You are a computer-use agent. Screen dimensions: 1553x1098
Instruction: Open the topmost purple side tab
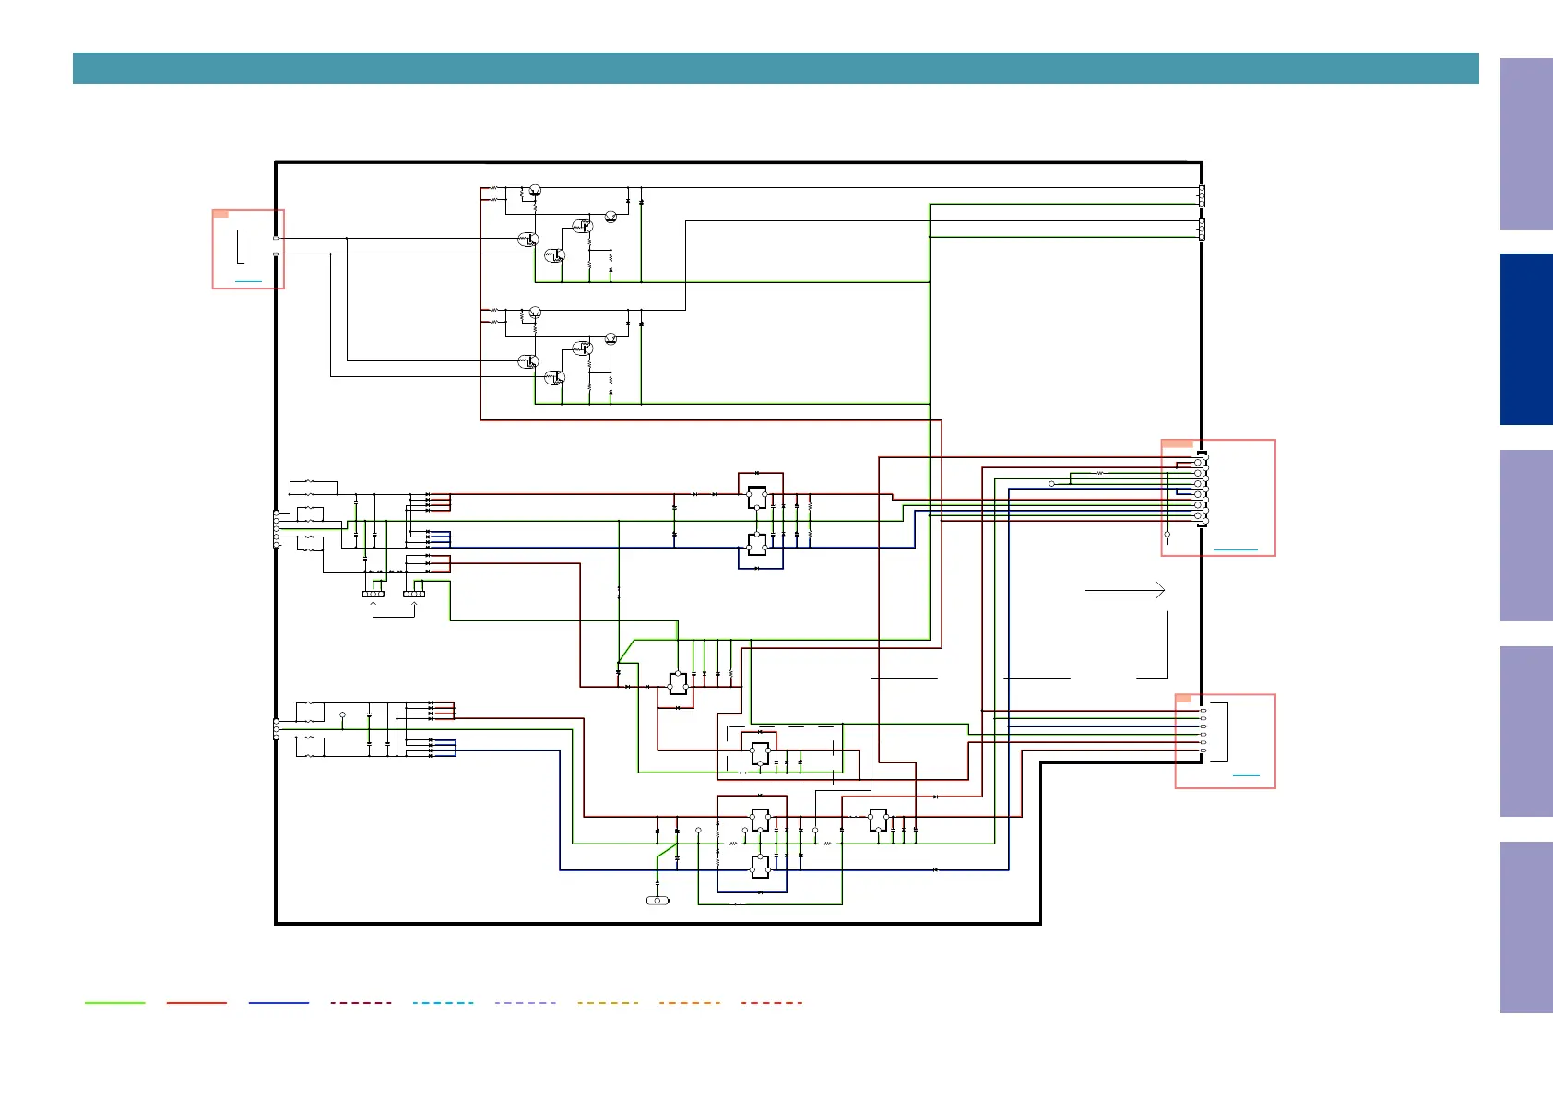1526,144
